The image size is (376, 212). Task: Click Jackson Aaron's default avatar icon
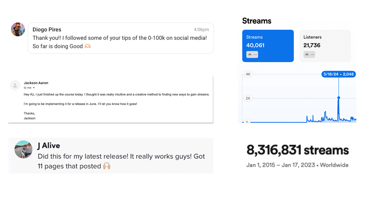(x=15, y=85)
